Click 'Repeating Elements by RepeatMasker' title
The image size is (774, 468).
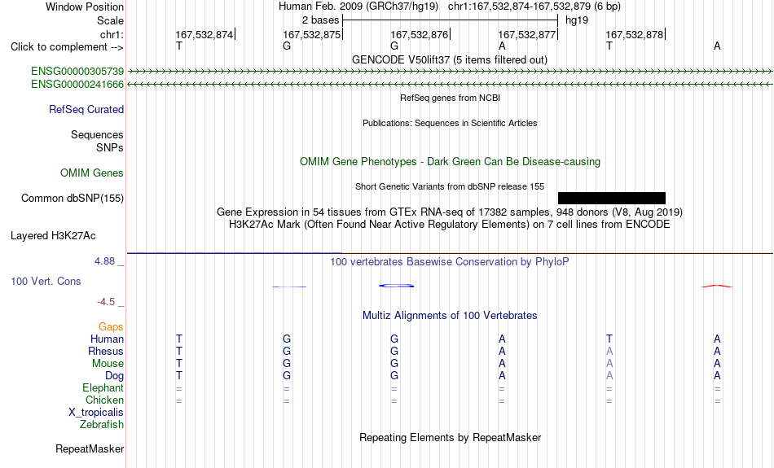(x=451, y=437)
